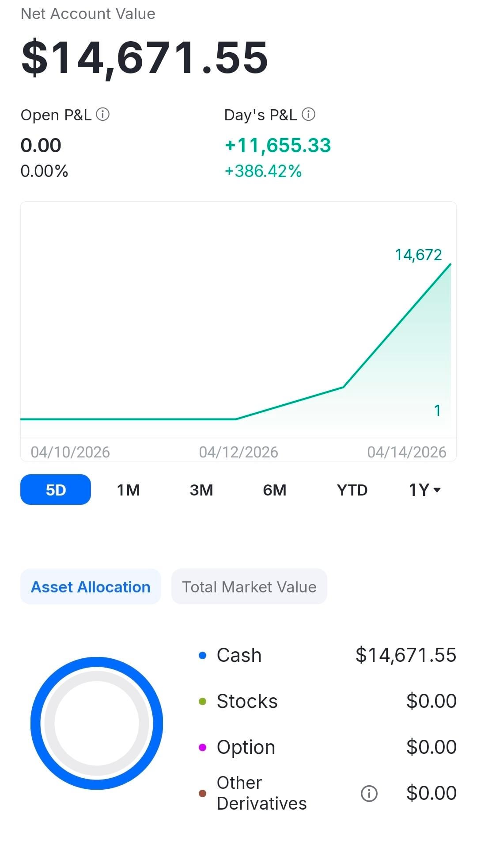The width and height of the screenshot is (477, 849).
Task: Switch chart range to 3M
Action: click(201, 490)
